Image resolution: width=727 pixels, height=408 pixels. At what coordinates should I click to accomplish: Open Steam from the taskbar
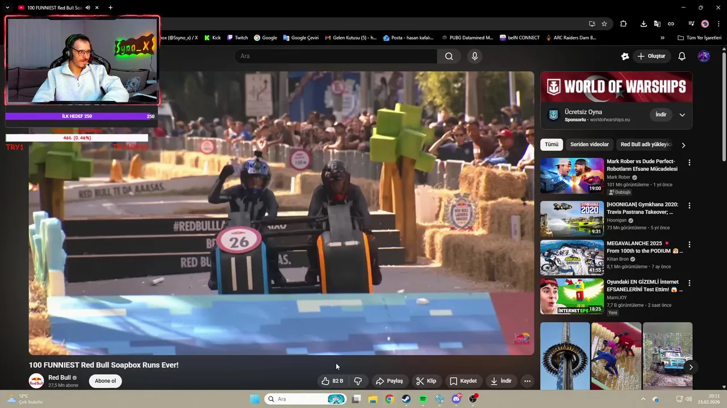406,399
